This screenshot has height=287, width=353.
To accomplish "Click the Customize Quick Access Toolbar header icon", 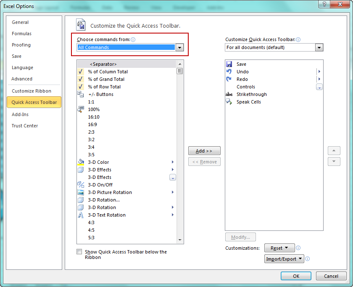I will 81,25.
